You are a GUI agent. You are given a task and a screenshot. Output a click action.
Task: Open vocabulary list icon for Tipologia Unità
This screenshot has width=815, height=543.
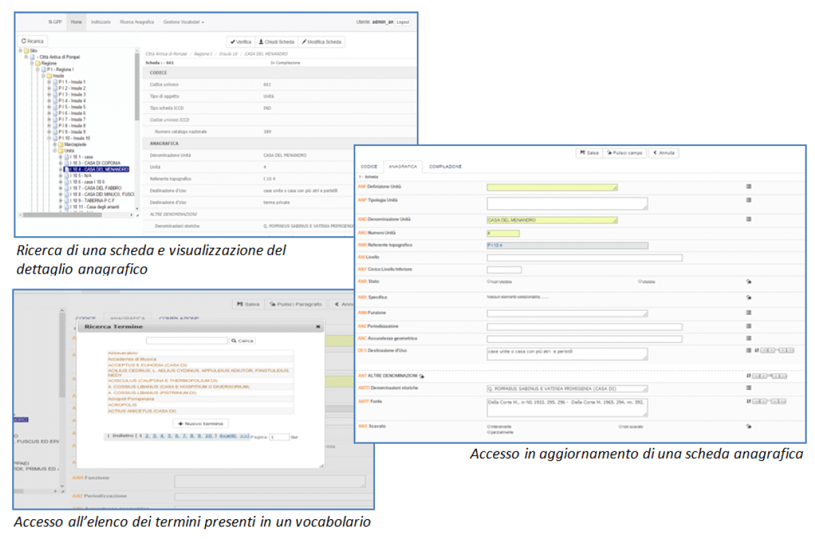748,200
